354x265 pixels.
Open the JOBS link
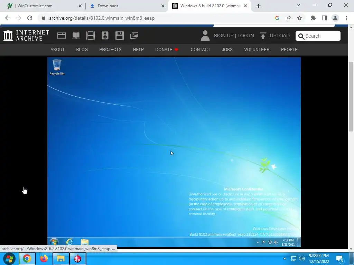click(227, 50)
